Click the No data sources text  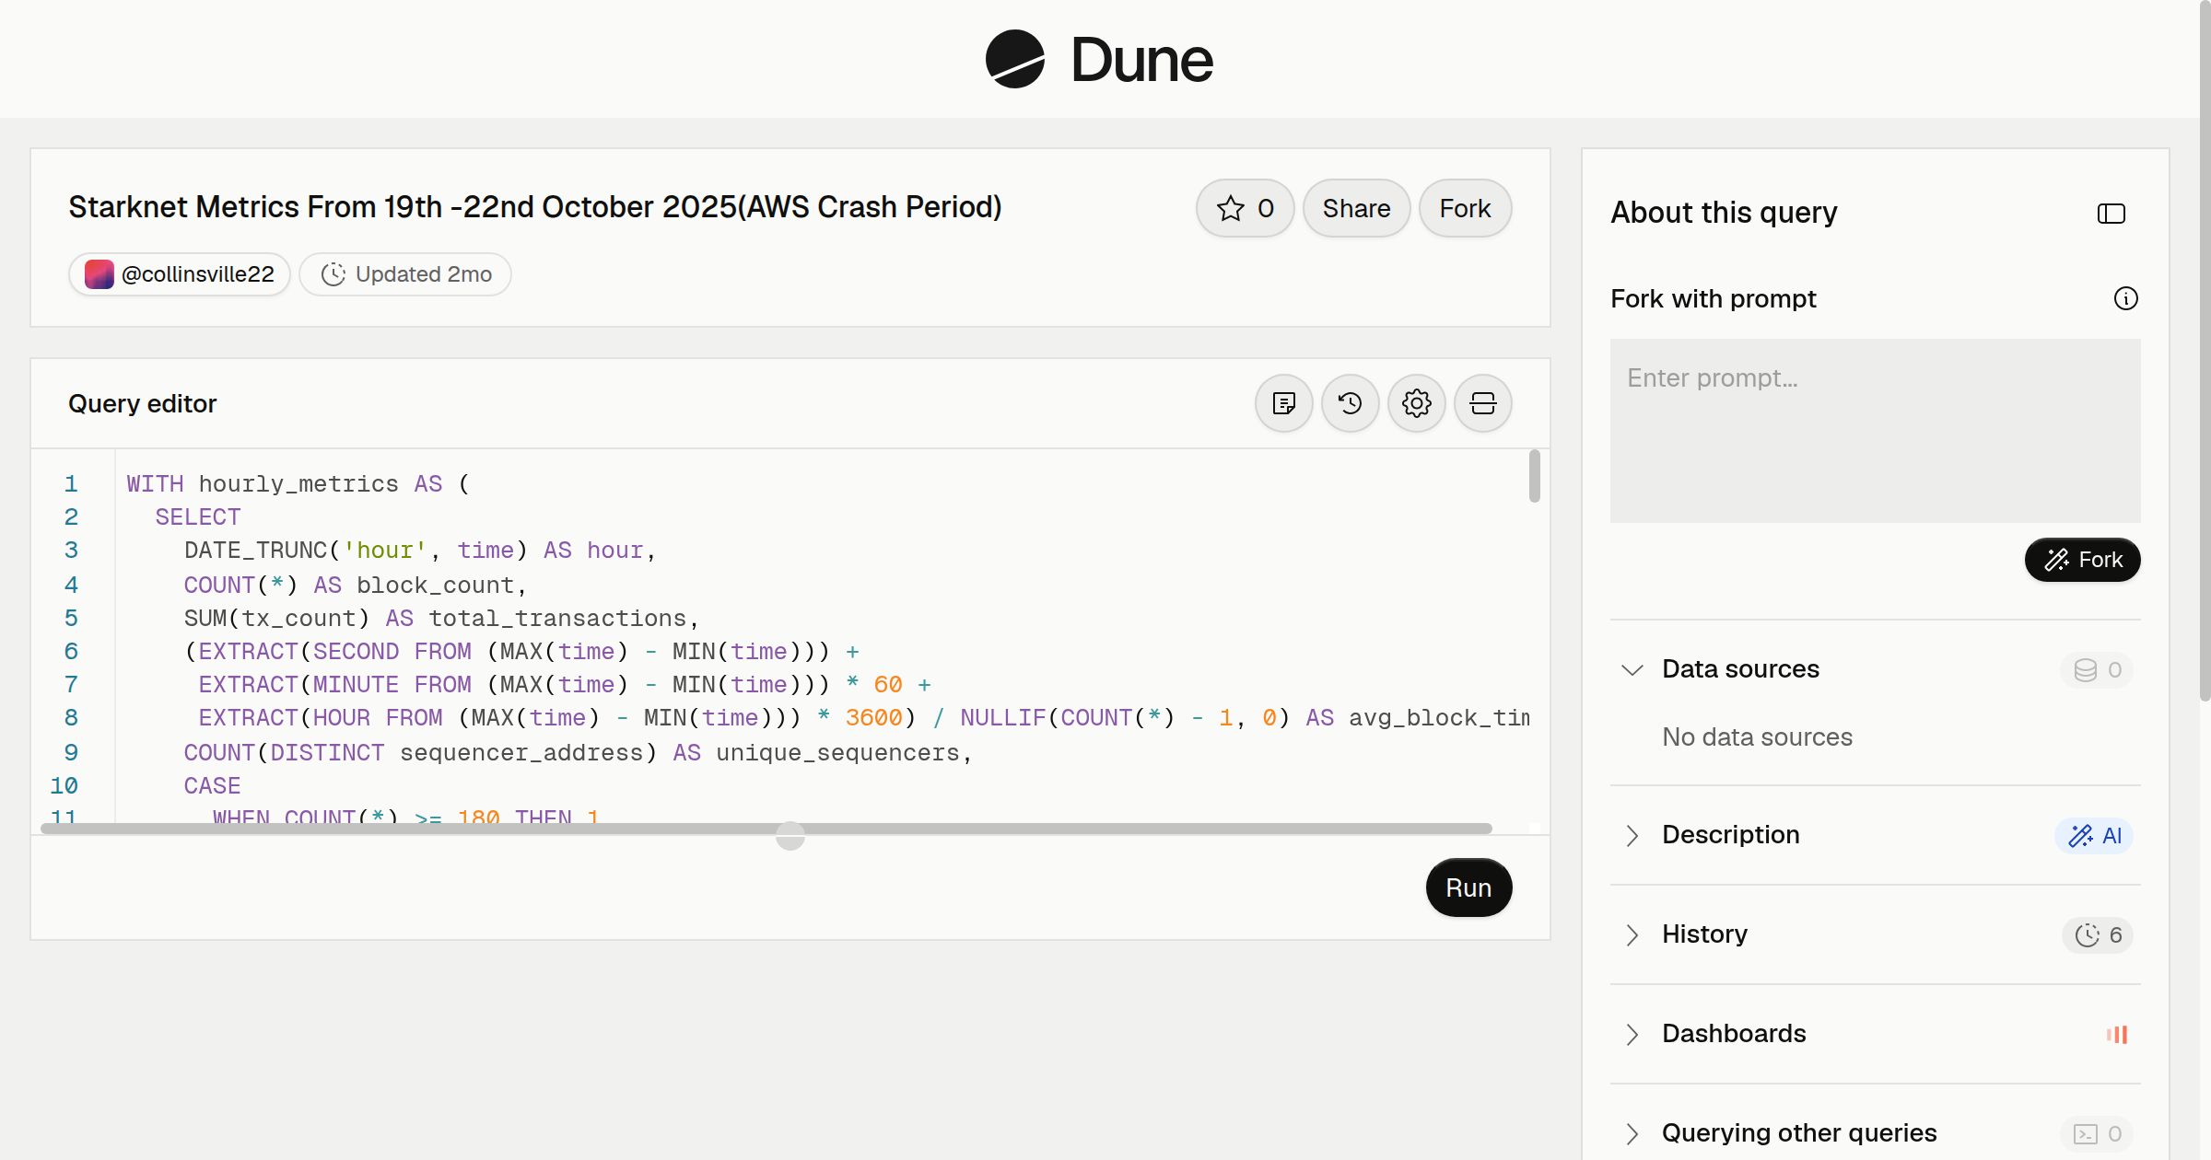1757,737
